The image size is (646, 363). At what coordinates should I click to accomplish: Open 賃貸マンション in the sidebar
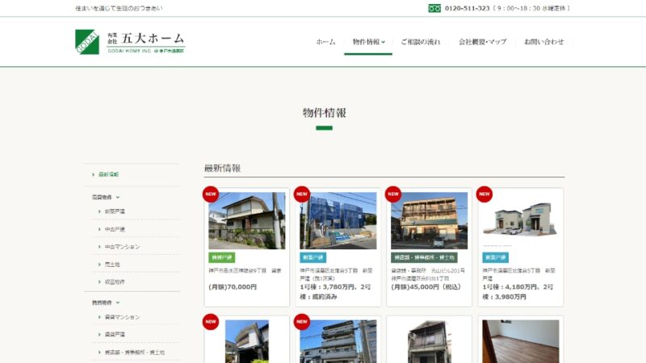coord(122,317)
